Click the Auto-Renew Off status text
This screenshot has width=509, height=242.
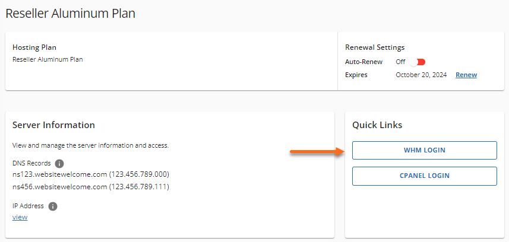[400, 62]
